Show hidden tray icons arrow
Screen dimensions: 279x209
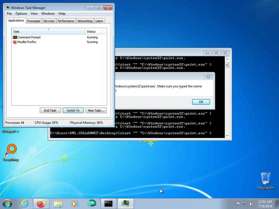tap(232, 204)
